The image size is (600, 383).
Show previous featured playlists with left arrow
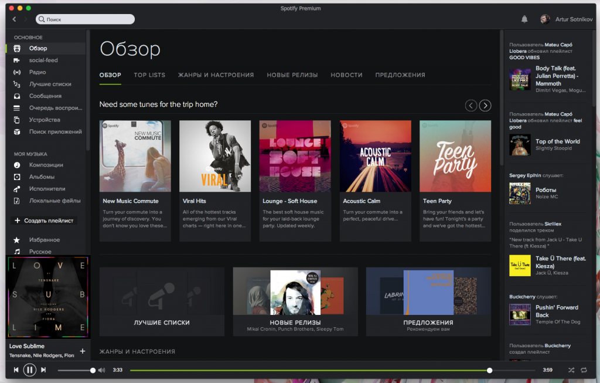pyautogui.click(x=471, y=106)
